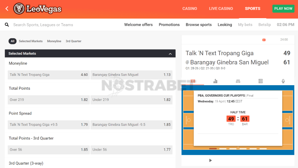Open the Live Casino section
The height and width of the screenshot is (168, 298).
pyautogui.click(x=221, y=8)
